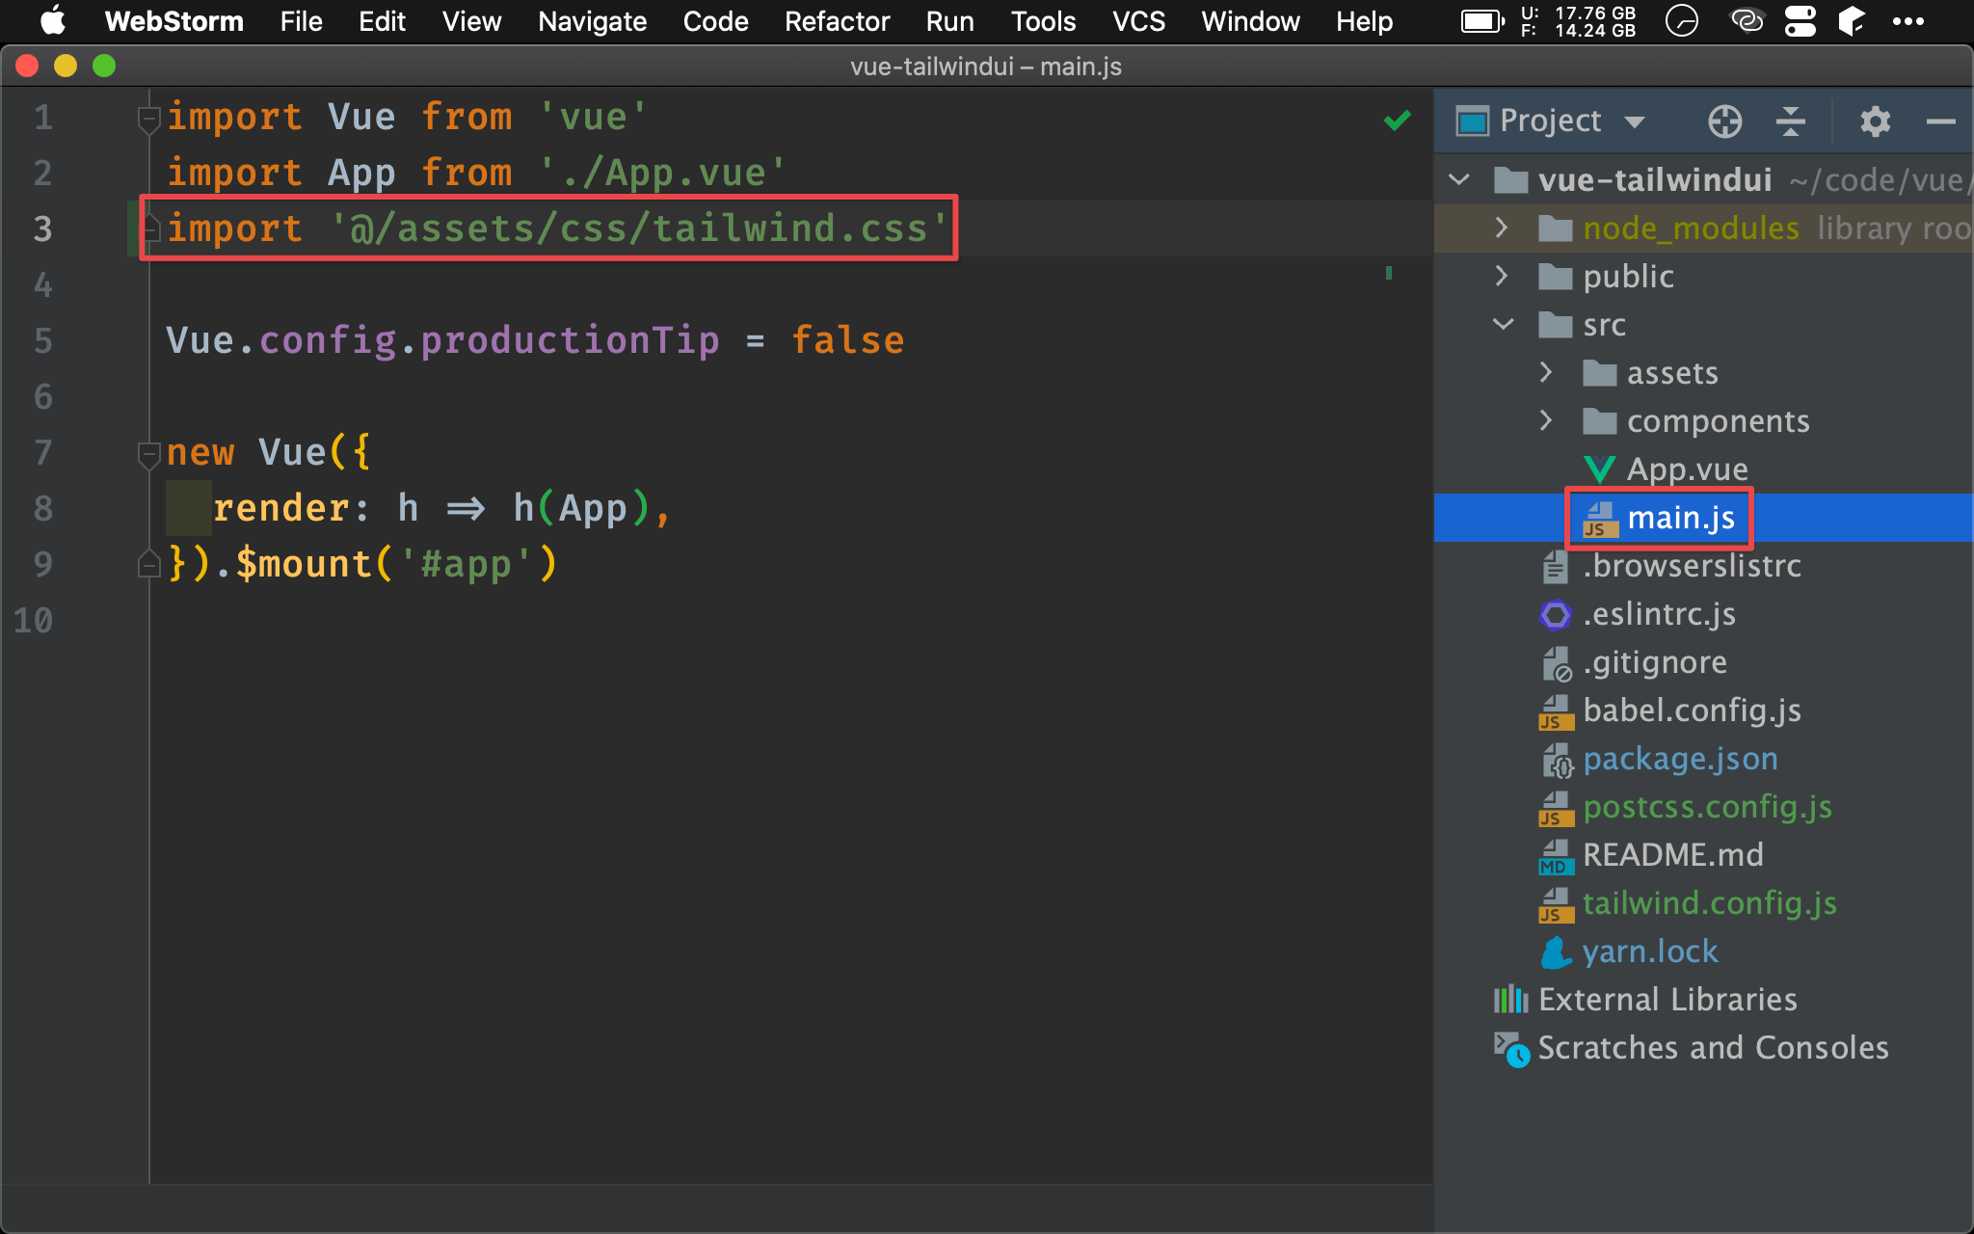Click the yarn.lock yarn icon

click(1556, 952)
